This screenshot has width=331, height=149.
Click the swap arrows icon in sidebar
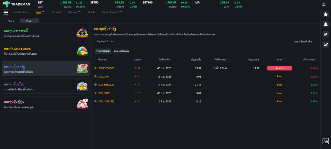pos(326,34)
